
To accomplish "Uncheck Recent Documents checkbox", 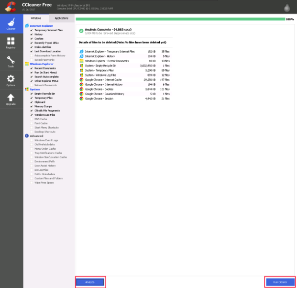I will pos(32,68).
